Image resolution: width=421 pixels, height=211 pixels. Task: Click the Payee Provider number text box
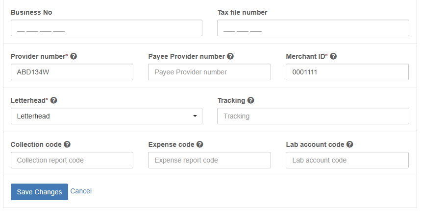tap(209, 72)
